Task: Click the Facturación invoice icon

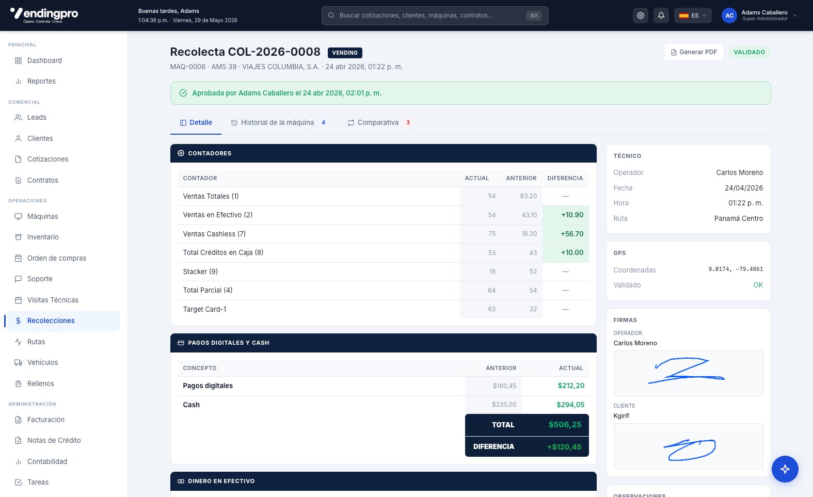Action: pyautogui.click(x=19, y=420)
